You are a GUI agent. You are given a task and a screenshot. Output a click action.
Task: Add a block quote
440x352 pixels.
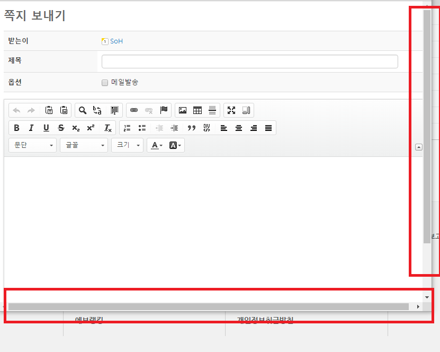192,128
